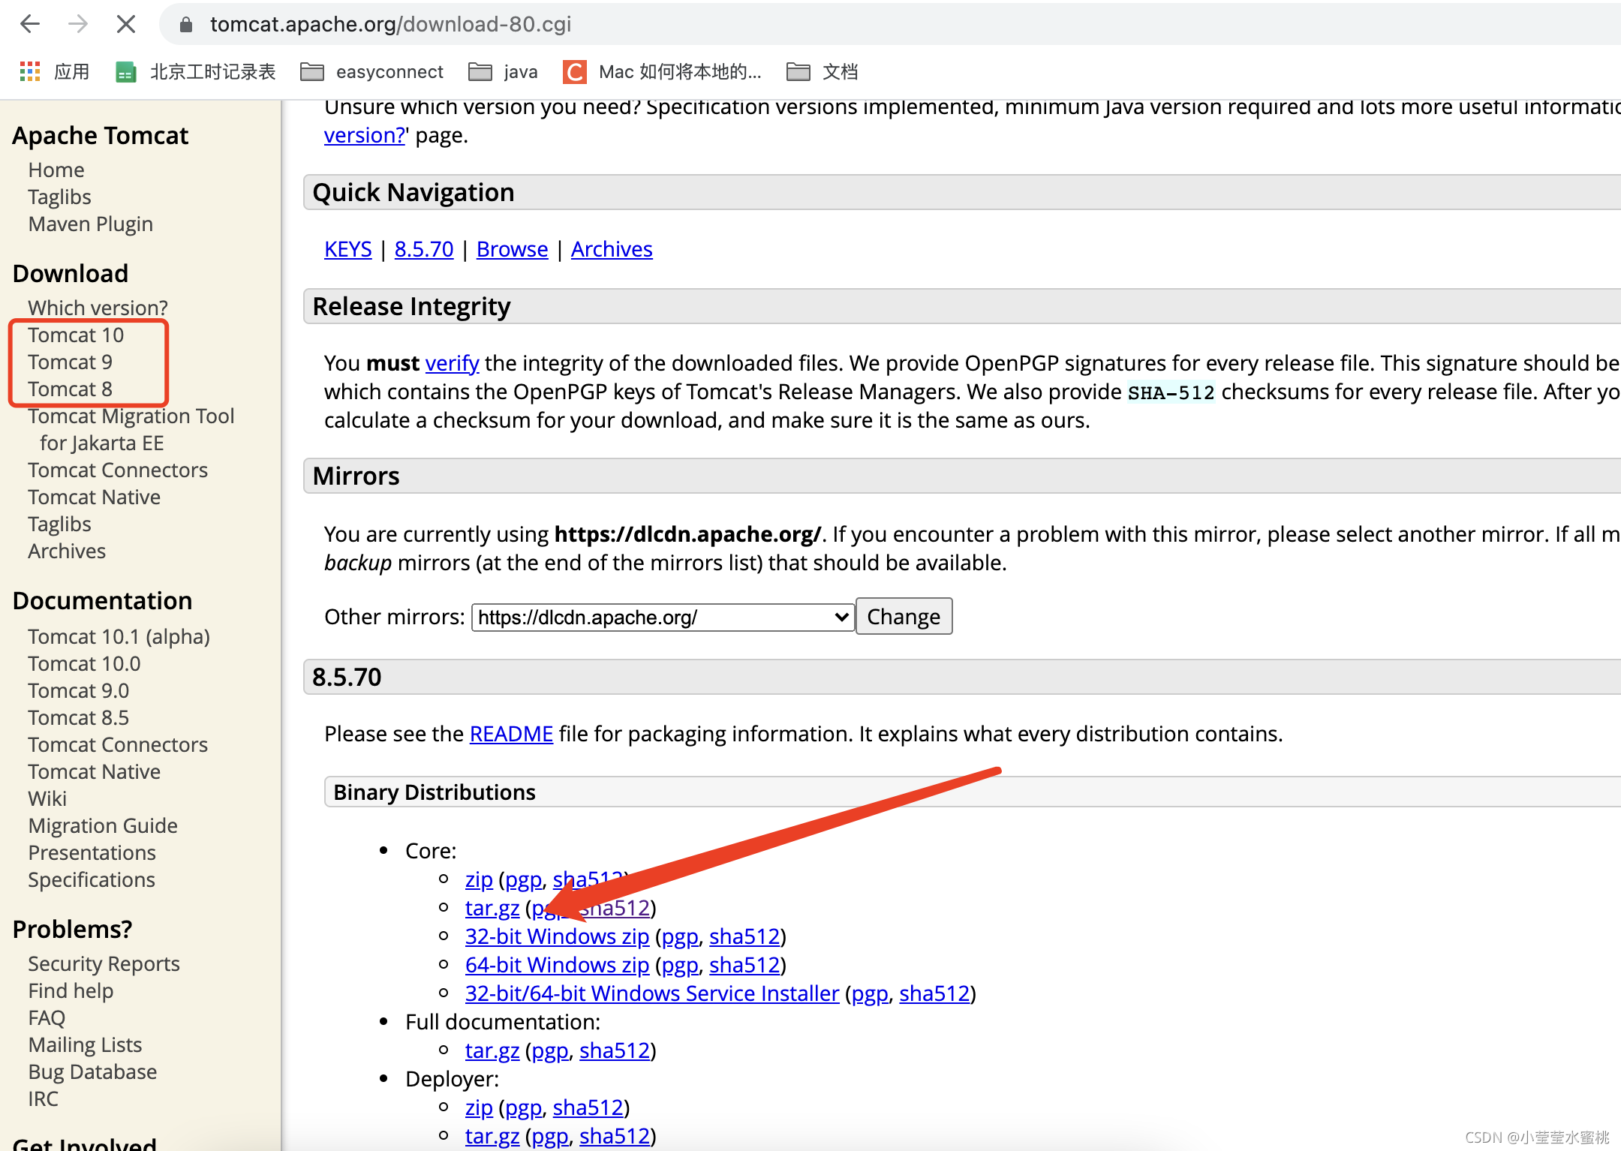The width and height of the screenshot is (1621, 1151).
Task: Click the lock icon in address bar
Action: pos(186,25)
